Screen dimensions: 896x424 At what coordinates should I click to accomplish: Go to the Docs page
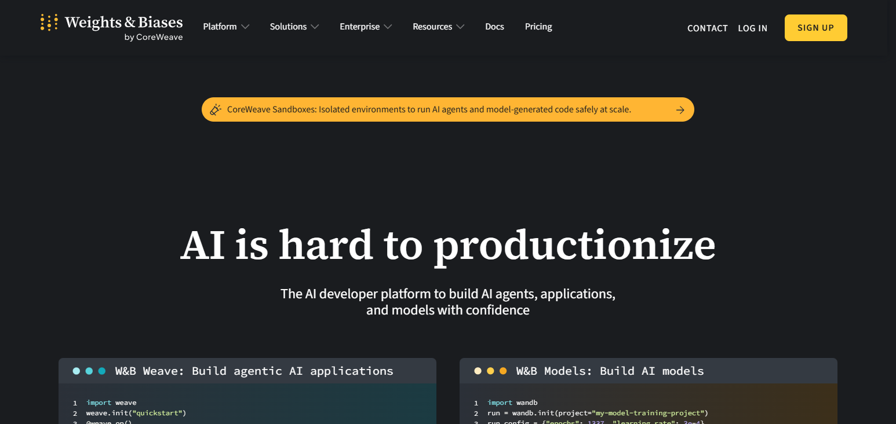pos(494,27)
